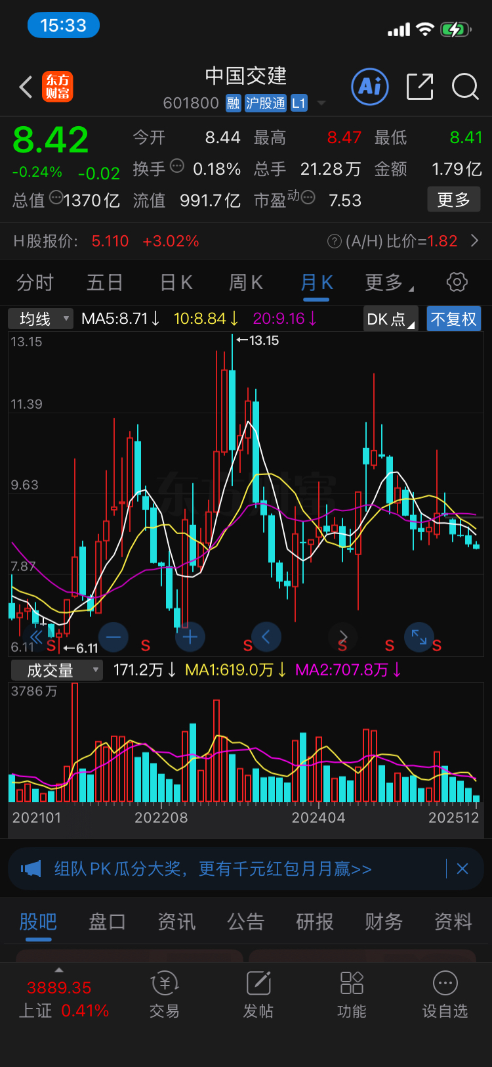492x1067 pixels.
Task: Open the 均线 indicator dropdown
Action: pyautogui.click(x=40, y=319)
